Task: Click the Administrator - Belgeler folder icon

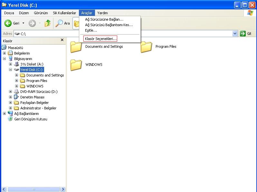Action: (16, 108)
